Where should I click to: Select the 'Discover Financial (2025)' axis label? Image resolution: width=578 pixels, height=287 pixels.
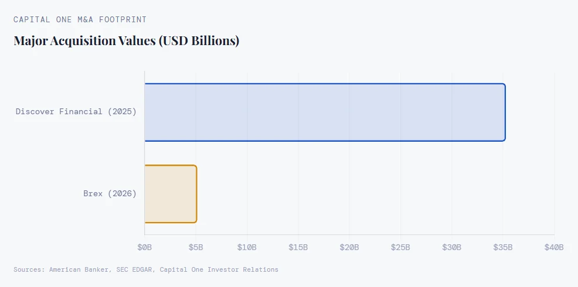click(x=76, y=111)
